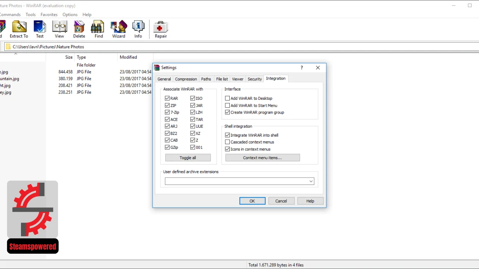Click the Toggle all button

coord(188,158)
